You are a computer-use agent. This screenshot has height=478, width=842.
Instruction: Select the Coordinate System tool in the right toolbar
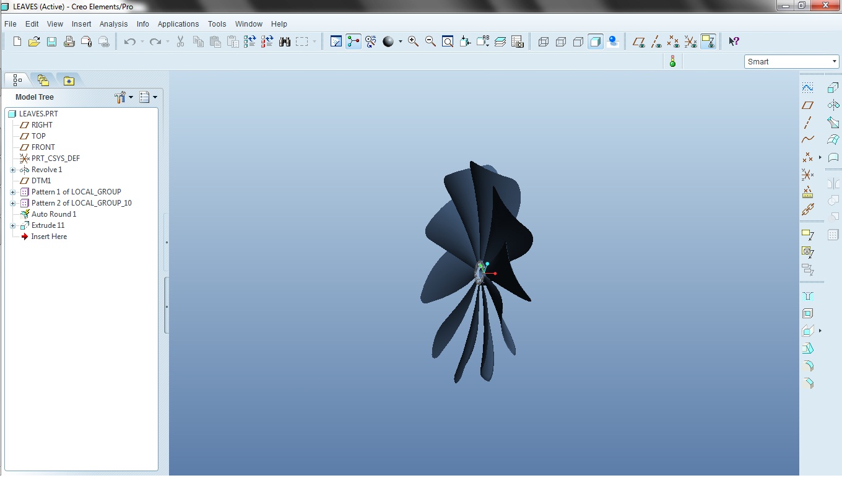tap(807, 175)
